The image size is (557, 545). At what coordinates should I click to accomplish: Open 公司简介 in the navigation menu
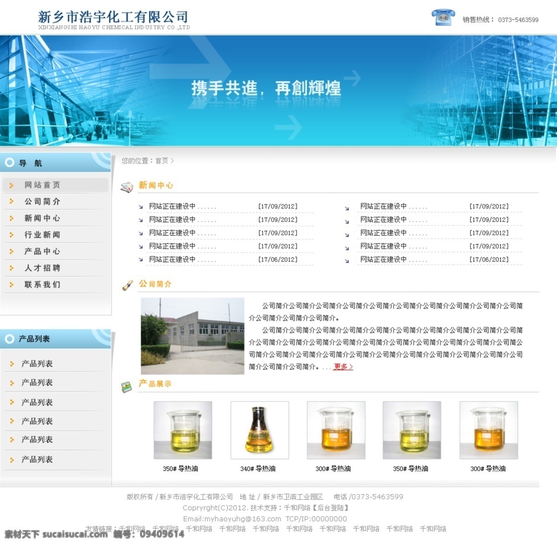click(x=42, y=202)
